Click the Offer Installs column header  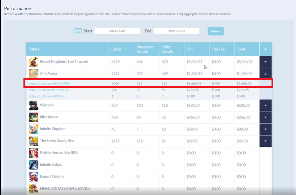(171, 49)
